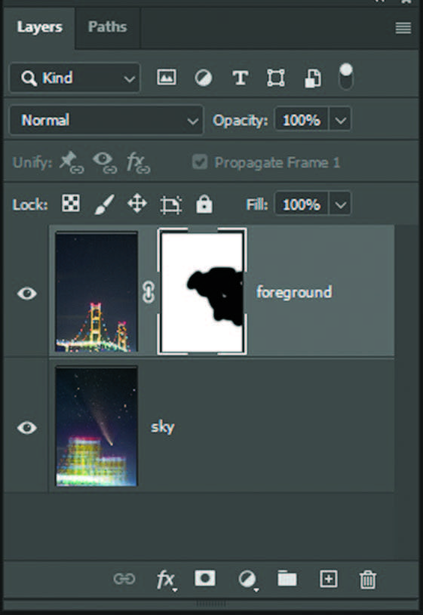Add a layer mask button
Screen dimensions: 423x615
point(205,578)
